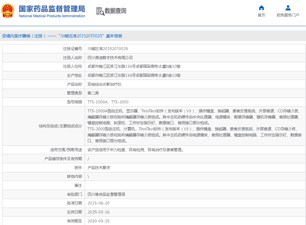Click the registrant name 四川微迪数字技术有限公司
306x225 pixels.
(x=110, y=58)
